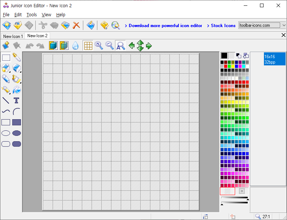287x220 pixels.
Task: Click the blue checkmark toolbar icon
Action: [90, 25]
